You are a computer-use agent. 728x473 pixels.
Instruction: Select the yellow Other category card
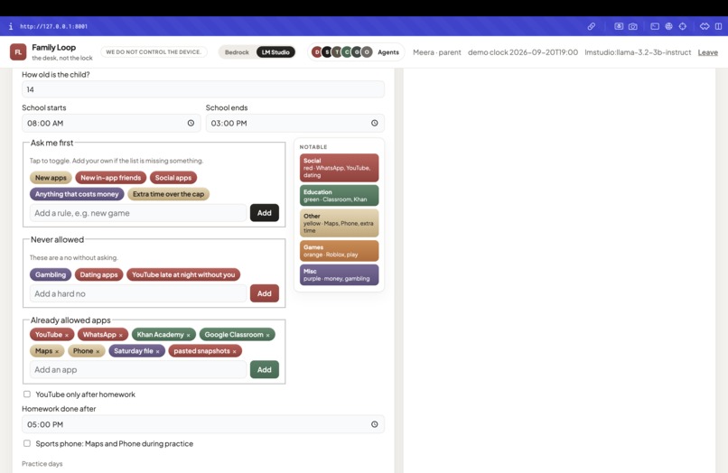click(x=339, y=223)
